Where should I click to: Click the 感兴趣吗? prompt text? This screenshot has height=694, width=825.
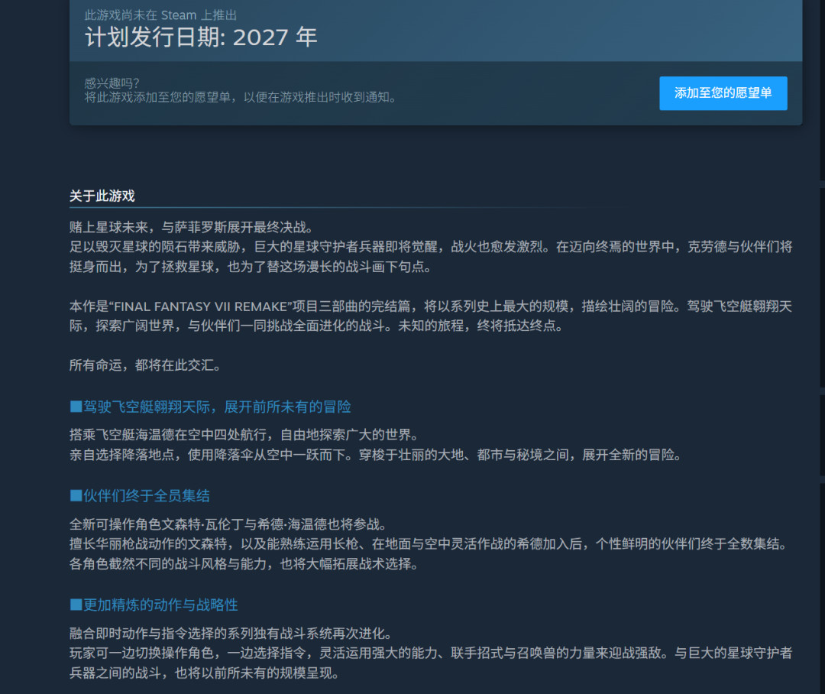coord(112,83)
